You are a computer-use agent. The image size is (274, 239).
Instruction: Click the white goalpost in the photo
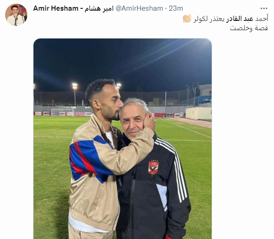62,112
